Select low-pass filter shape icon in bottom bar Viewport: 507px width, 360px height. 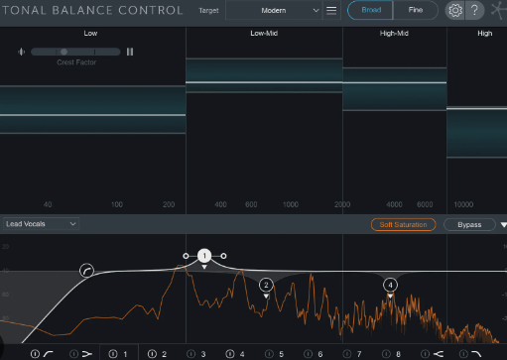(476, 354)
